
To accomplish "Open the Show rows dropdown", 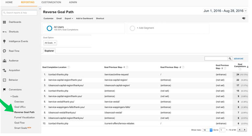I will (x=204, y=130).
